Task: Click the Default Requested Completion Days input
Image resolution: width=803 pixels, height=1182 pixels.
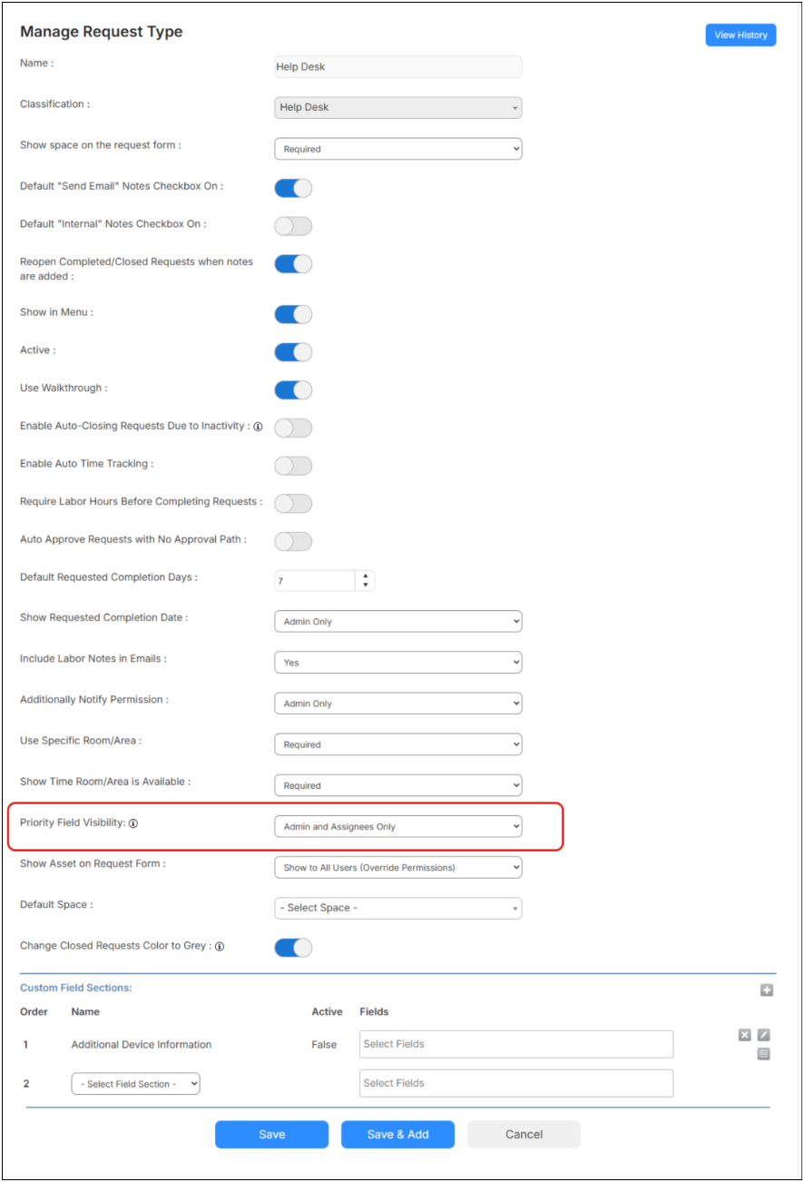Action: [315, 581]
